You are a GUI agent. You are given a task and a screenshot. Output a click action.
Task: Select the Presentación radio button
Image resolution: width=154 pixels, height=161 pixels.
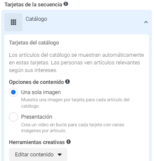tap(14, 117)
